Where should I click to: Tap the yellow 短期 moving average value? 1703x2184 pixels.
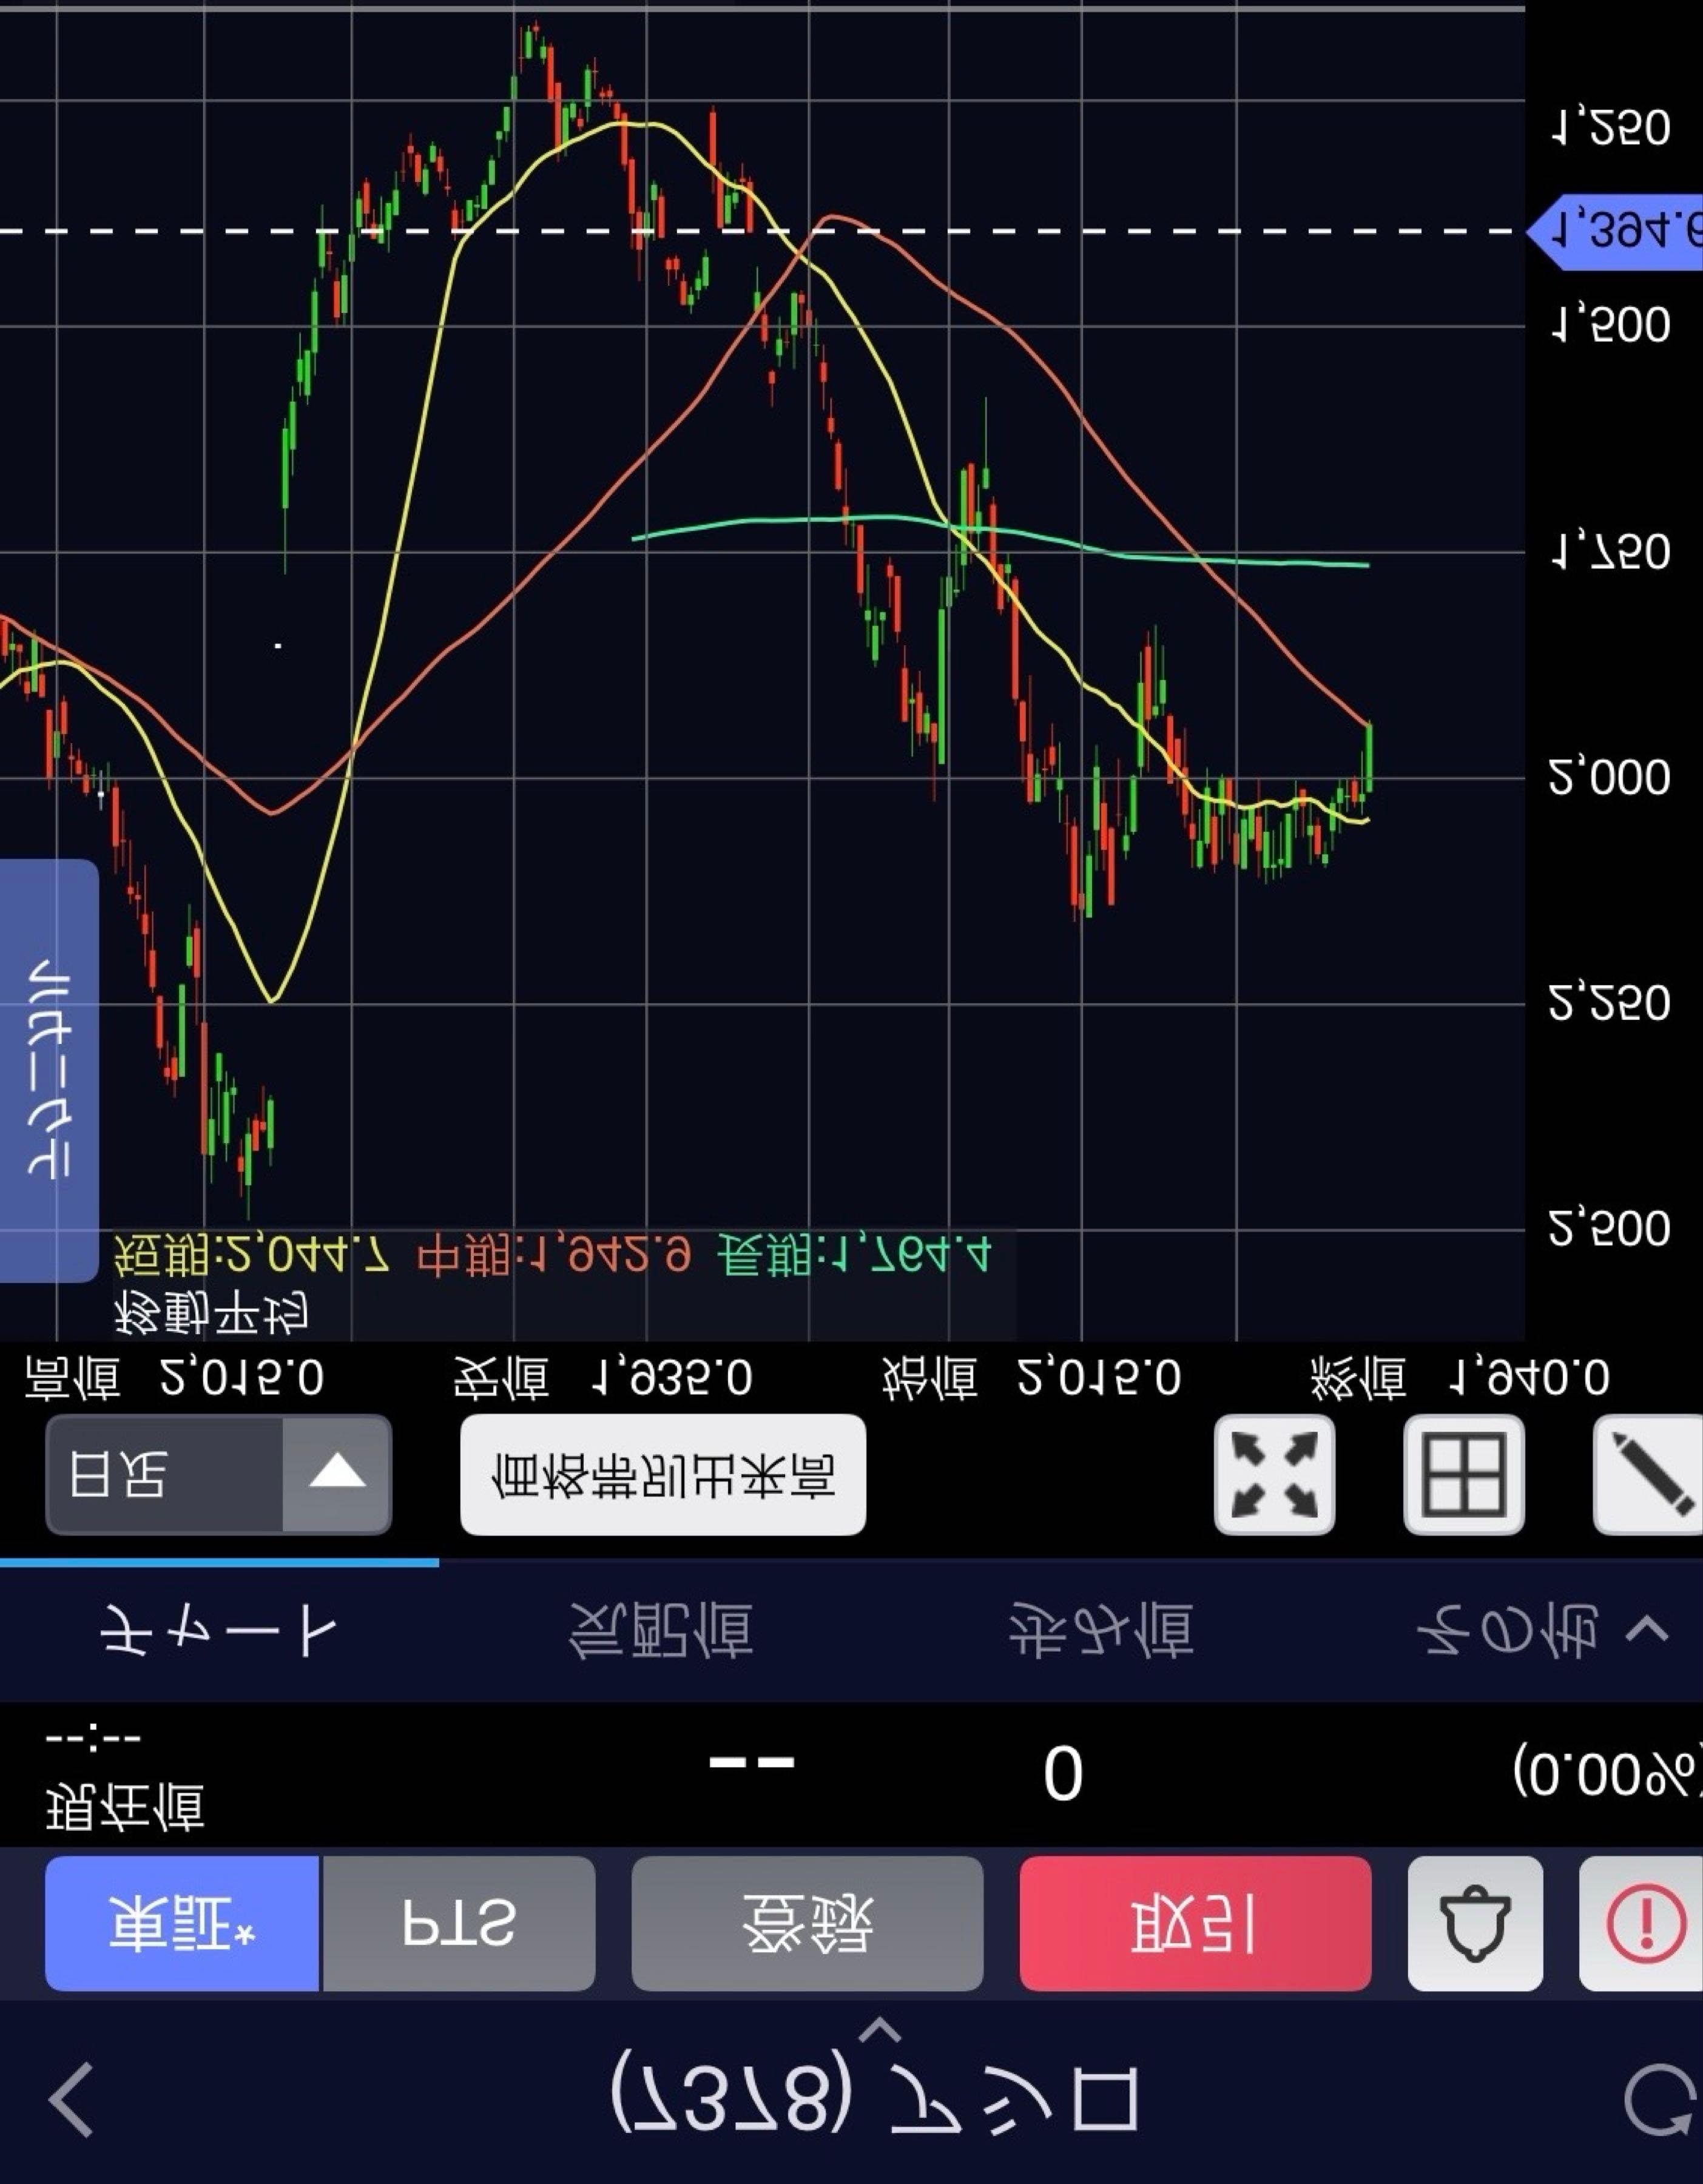coord(251,1255)
